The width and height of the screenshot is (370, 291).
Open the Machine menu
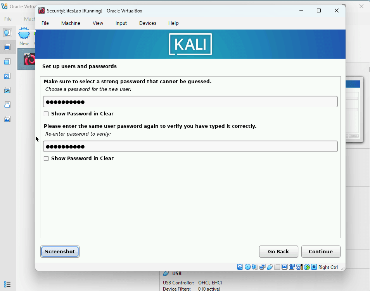tap(71, 23)
